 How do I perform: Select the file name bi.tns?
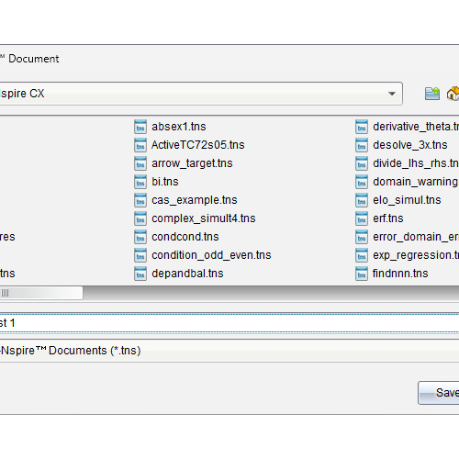[165, 182]
